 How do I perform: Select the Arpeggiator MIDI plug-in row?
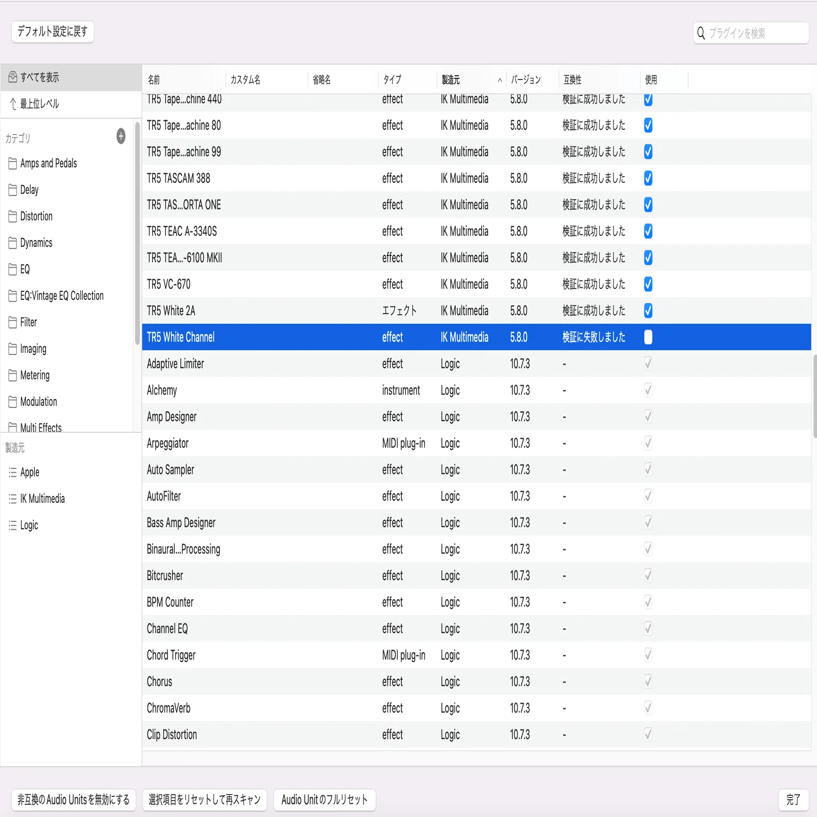[x=476, y=443]
